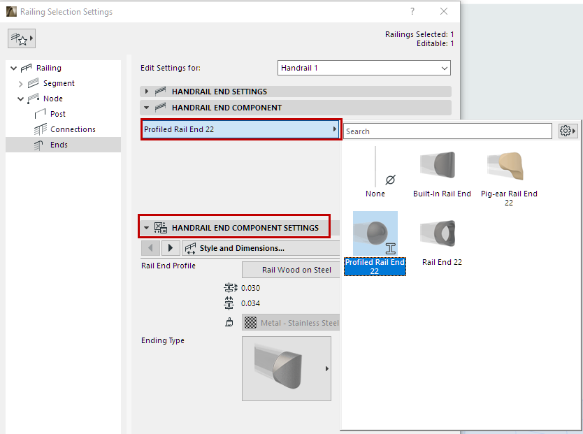Open the gear options in component popup
Viewport: 583px width, 434px height.
pos(568,131)
